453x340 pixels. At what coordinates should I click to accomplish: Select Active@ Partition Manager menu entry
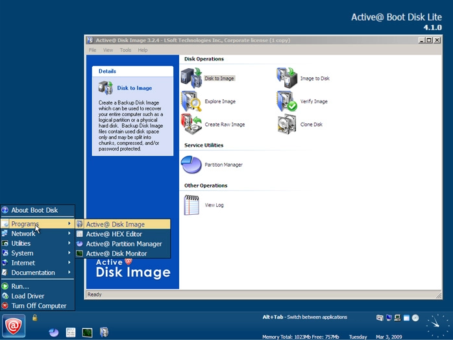point(123,244)
